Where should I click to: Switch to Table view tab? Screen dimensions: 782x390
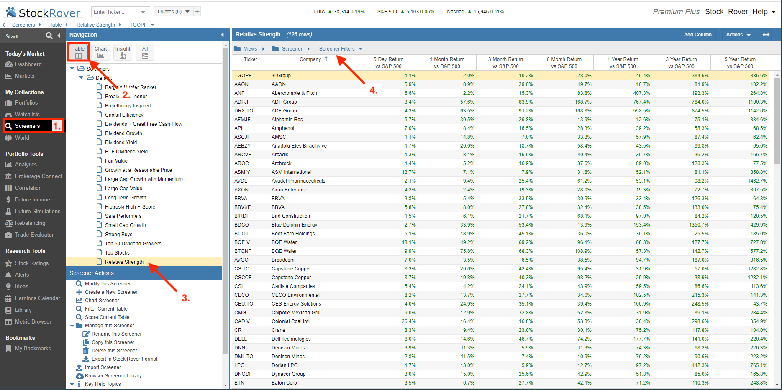pyautogui.click(x=79, y=52)
